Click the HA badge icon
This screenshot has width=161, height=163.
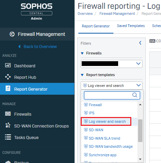(x=152, y=41)
